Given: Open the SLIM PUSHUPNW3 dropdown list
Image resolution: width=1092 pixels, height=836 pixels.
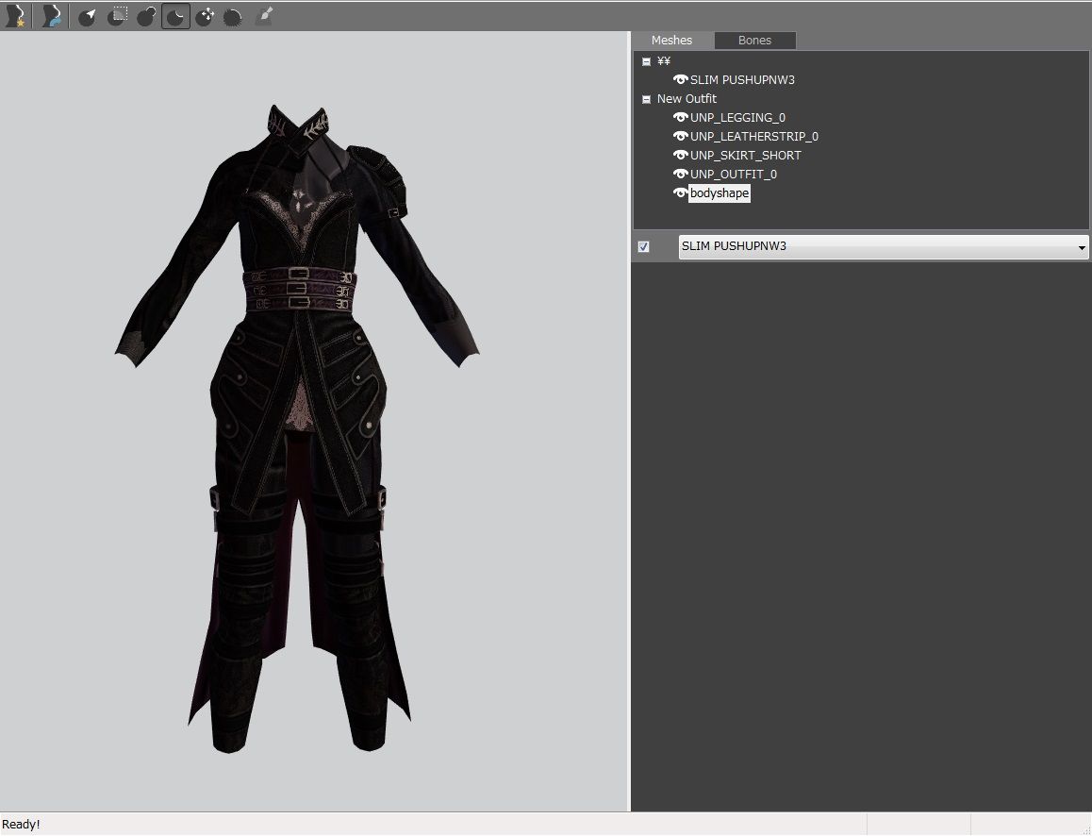Looking at the screenshot, I should click(x=1081, y=247).
